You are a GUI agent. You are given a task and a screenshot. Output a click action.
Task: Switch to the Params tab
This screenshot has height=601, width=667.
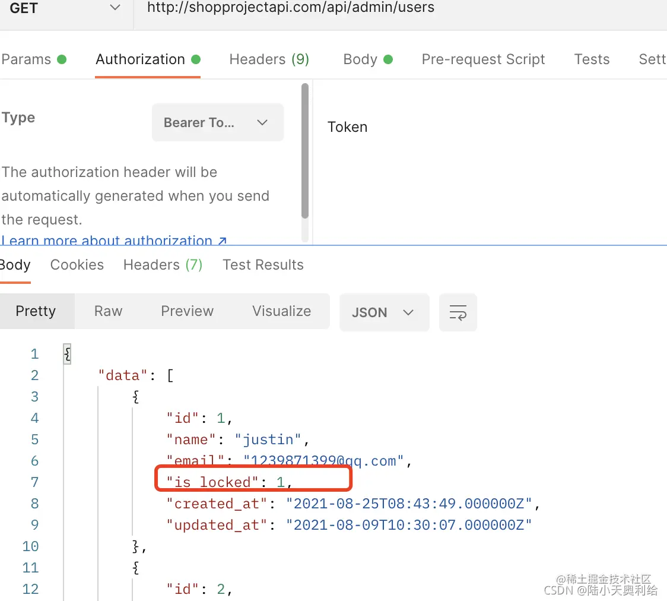34,59
